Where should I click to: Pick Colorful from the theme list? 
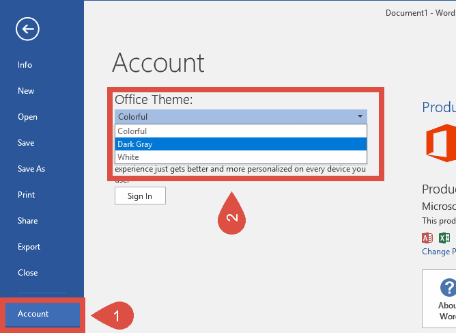(x=241, y=131)
